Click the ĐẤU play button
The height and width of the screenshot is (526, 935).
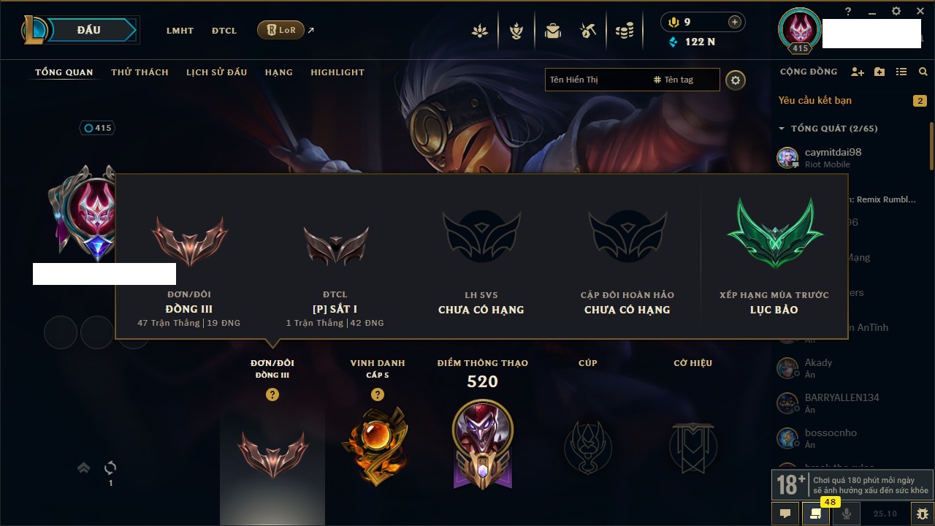click(x=88, y=30)
